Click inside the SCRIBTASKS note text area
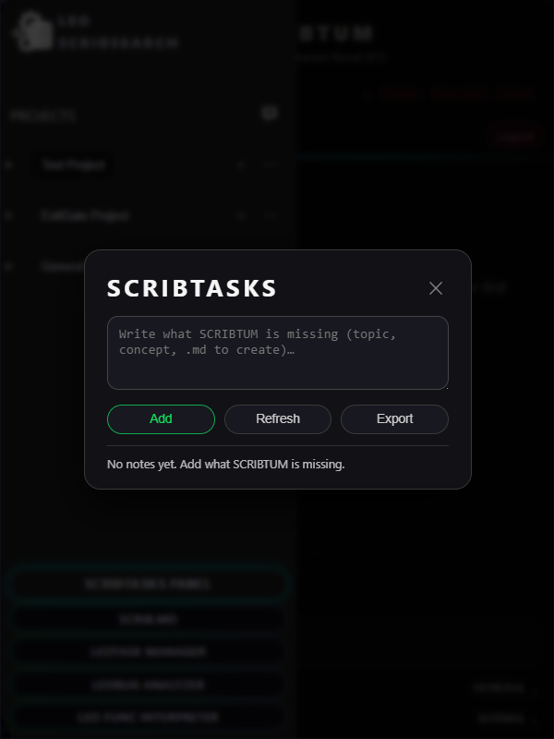The image size is (554, 739). [277, 353]
